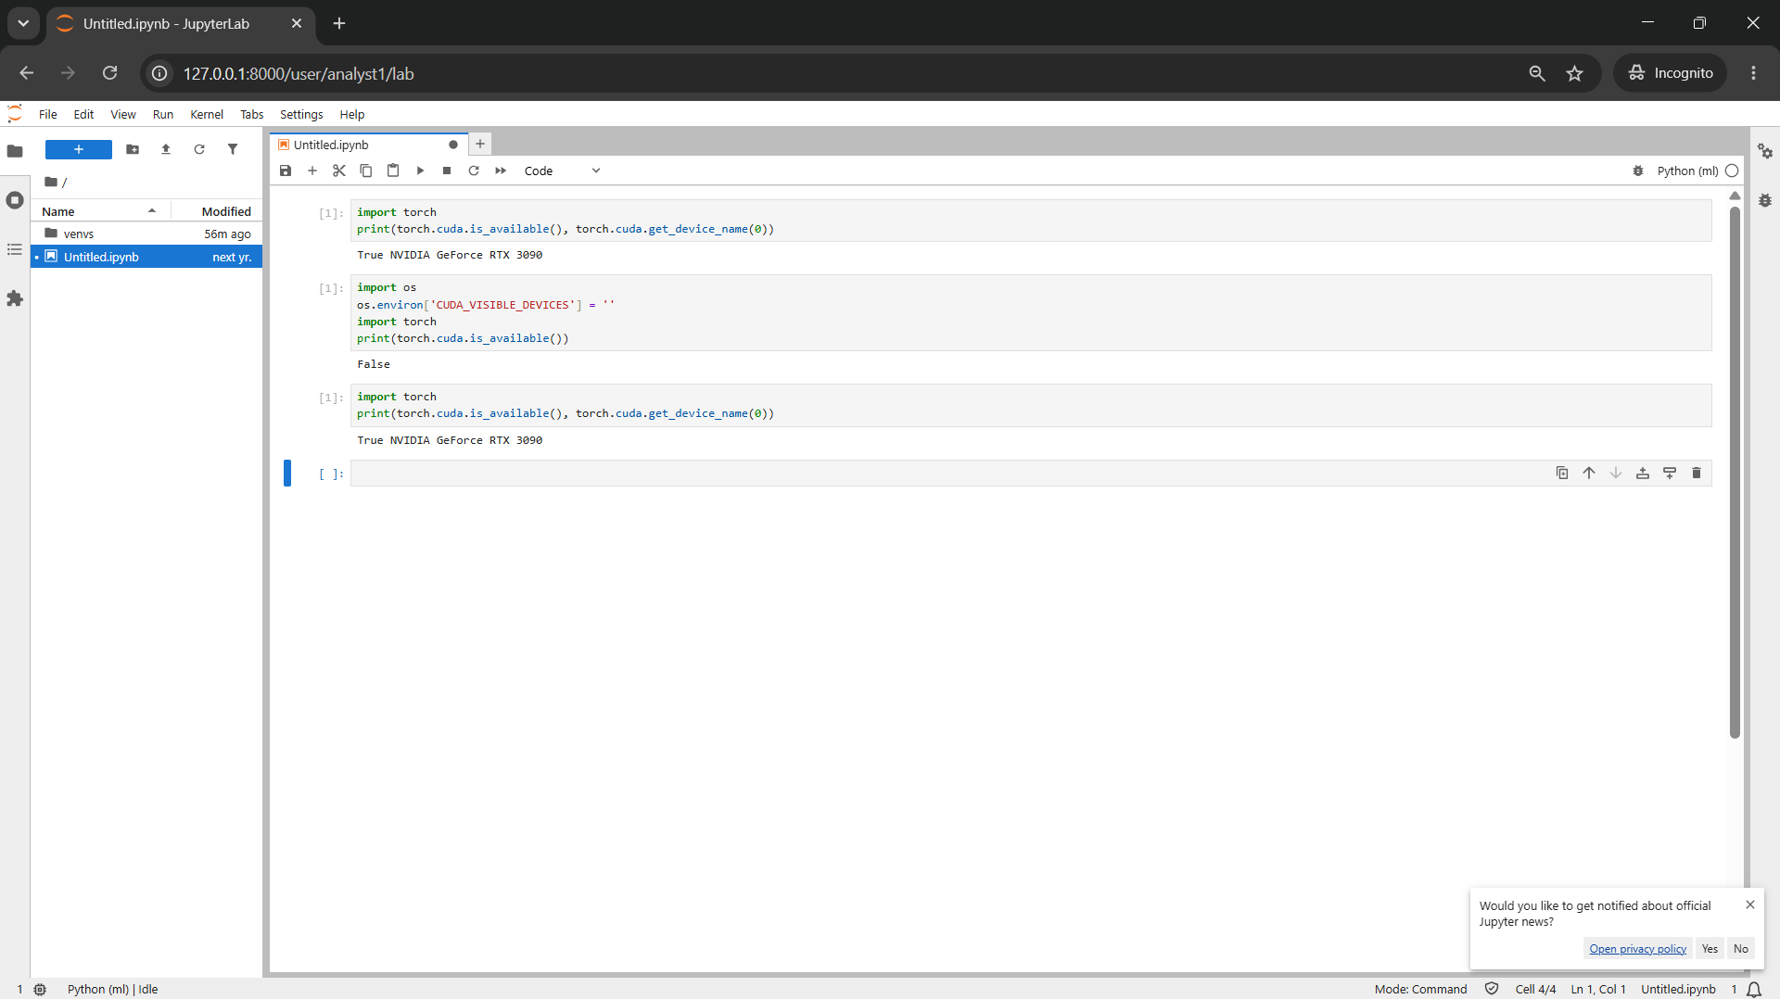Click Ln 1, Col 1 in status bar
Screen dimensions: 1780x999
1598,989
